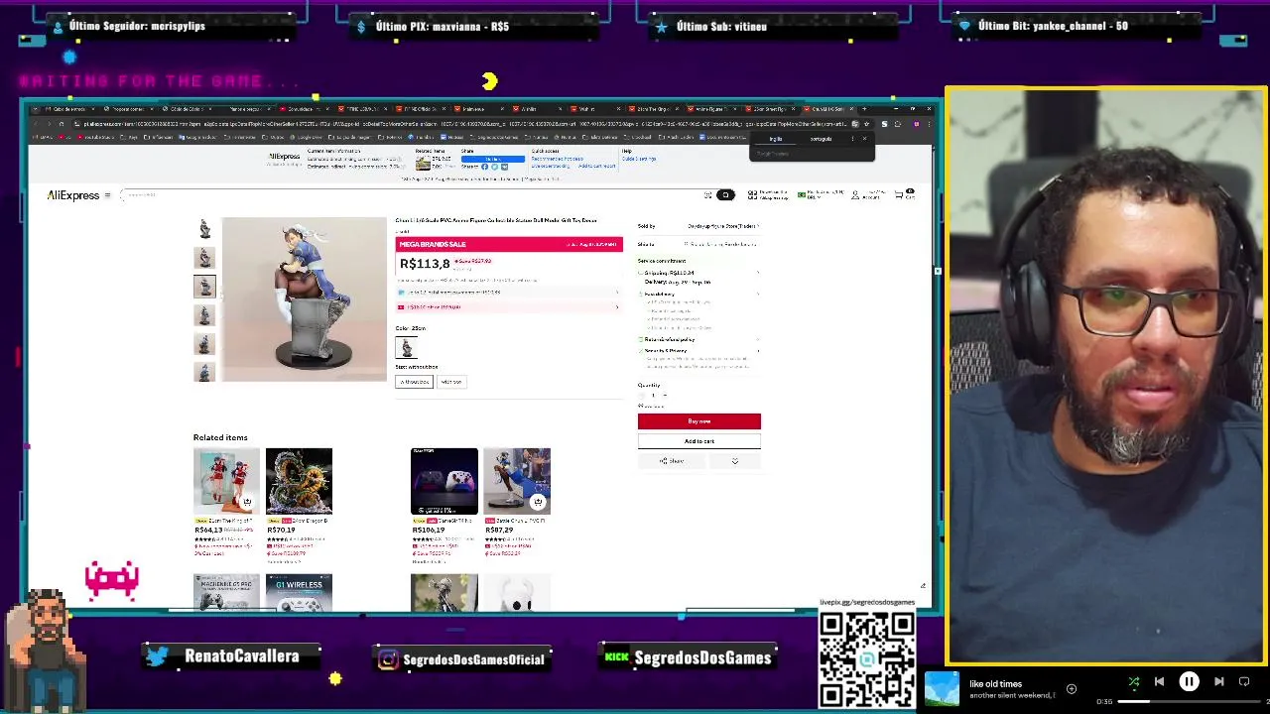
Task: Open the AliExpress logo home link
Action: click(73, 195)
